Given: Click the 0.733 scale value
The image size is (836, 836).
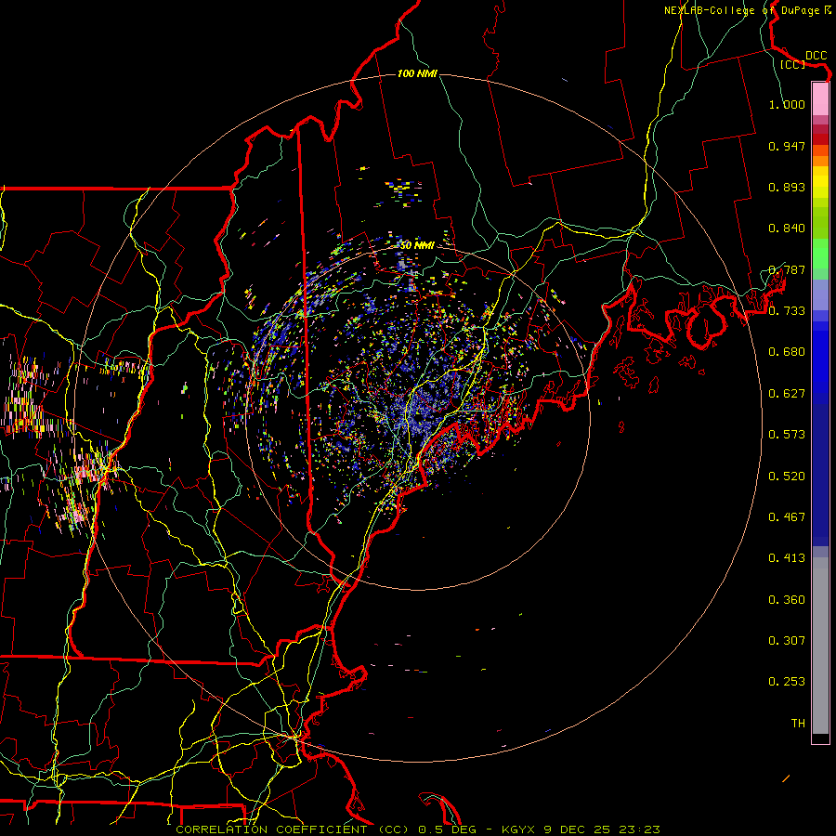Looking at the screenshot, I should 787,311.
